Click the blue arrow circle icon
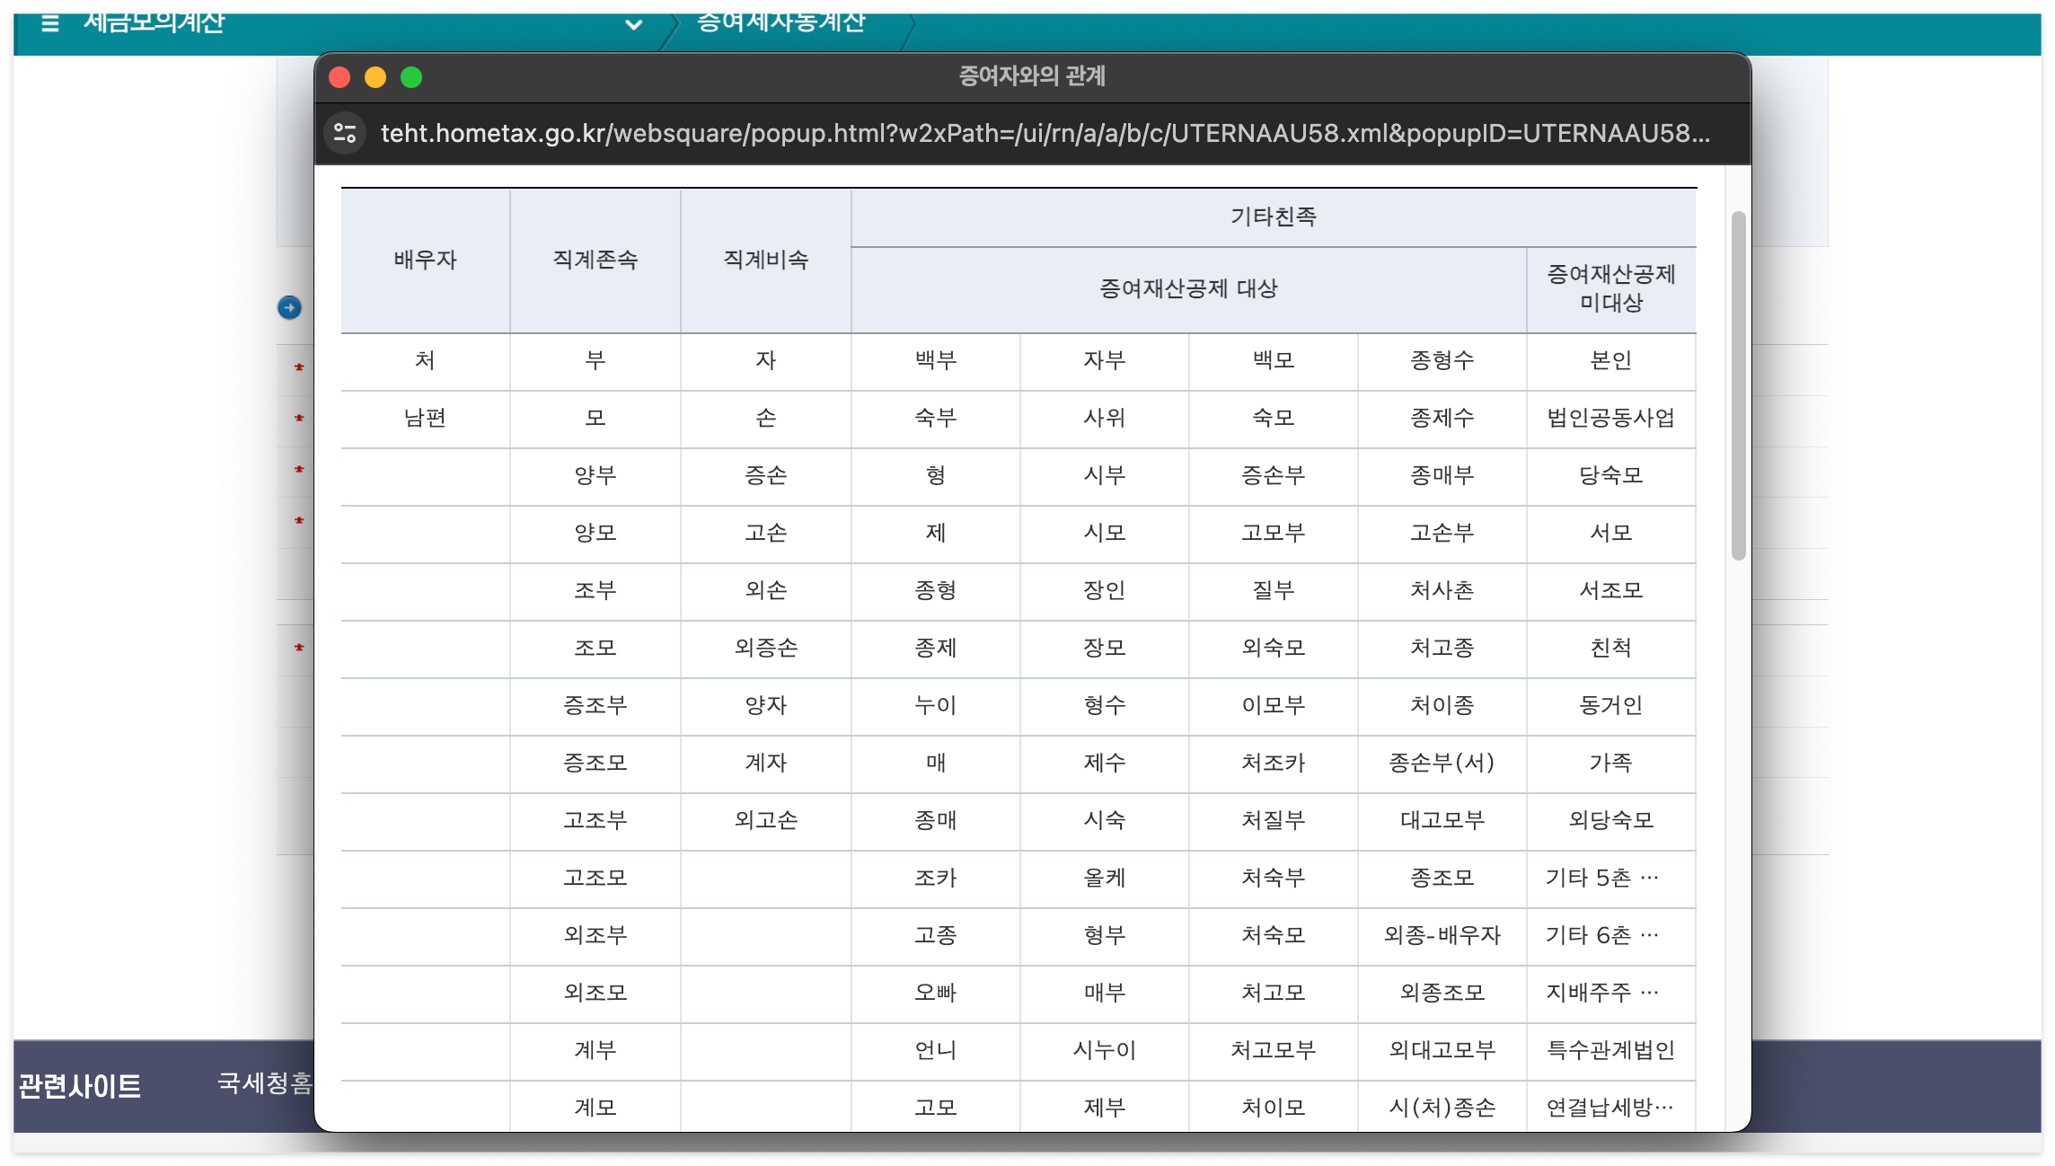 click(x=289, y=308)
